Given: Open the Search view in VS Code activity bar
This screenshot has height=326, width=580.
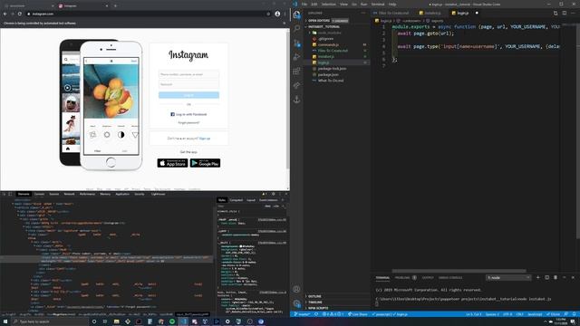Looking at the screenshot, I should click(x=296, y=28).
